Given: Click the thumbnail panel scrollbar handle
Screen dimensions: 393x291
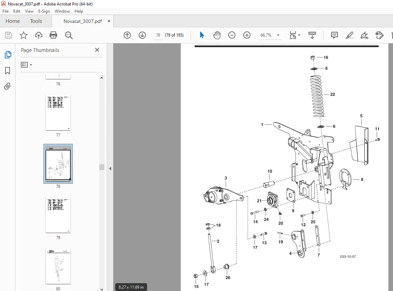Looking at the screenshot, I should [102, 167].
